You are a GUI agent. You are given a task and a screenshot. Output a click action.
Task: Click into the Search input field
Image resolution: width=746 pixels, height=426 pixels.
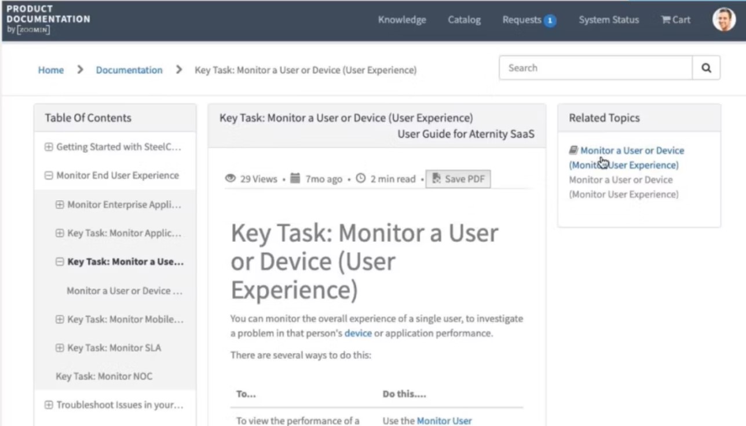tap(595, 68)
